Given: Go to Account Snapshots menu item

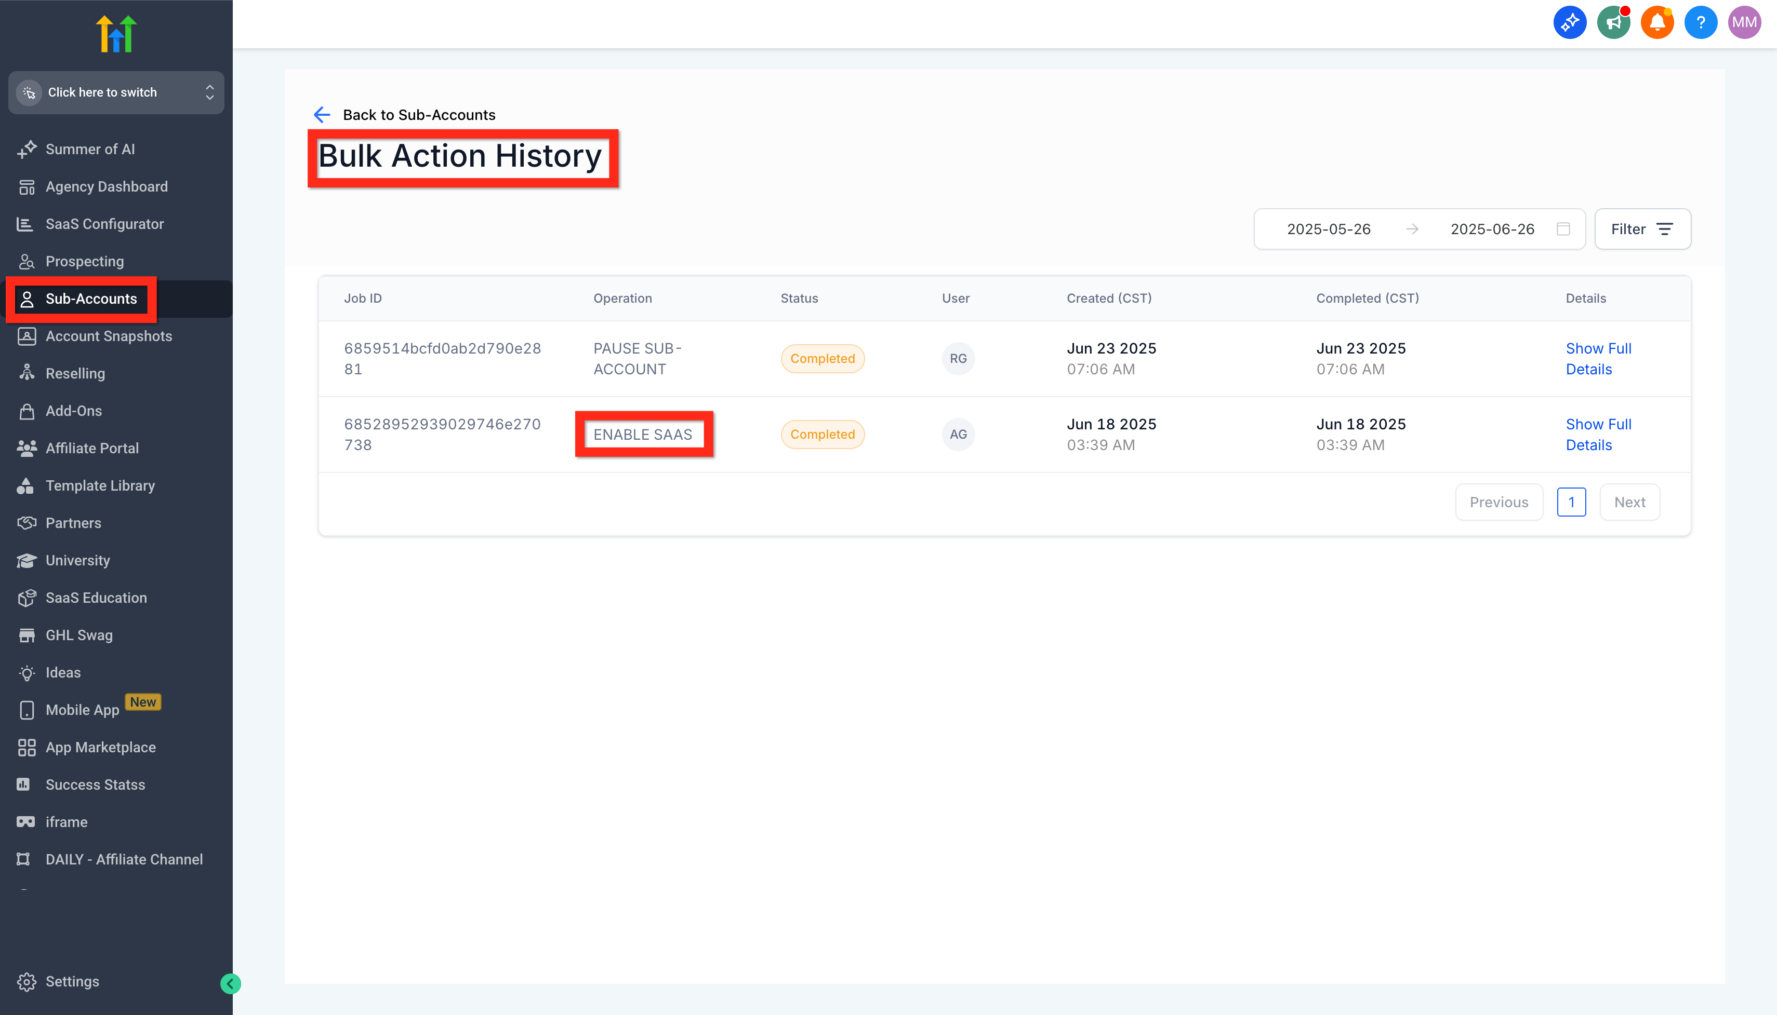Looking at the screenshot, I should [108, 336].
